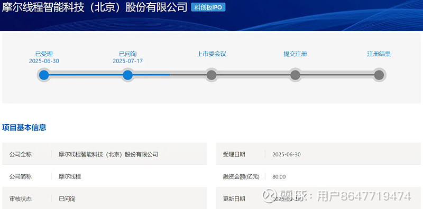Click the 更新日期 field label
Viewport: 423px width, 209px height.
[234, 199]
